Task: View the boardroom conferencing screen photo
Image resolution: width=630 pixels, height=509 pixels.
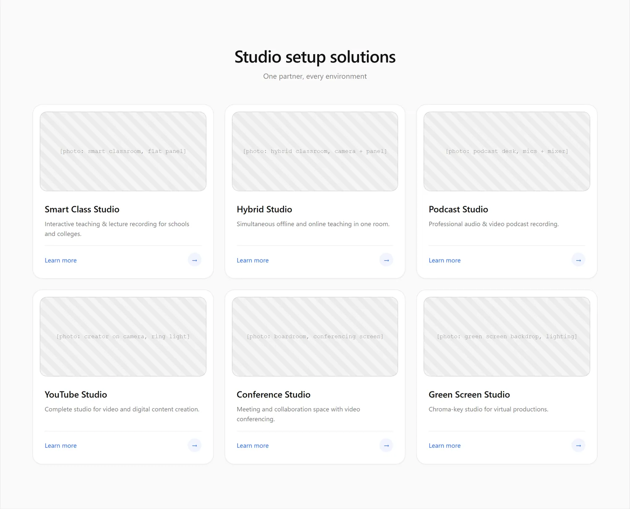Action: (x=315, y=336)
